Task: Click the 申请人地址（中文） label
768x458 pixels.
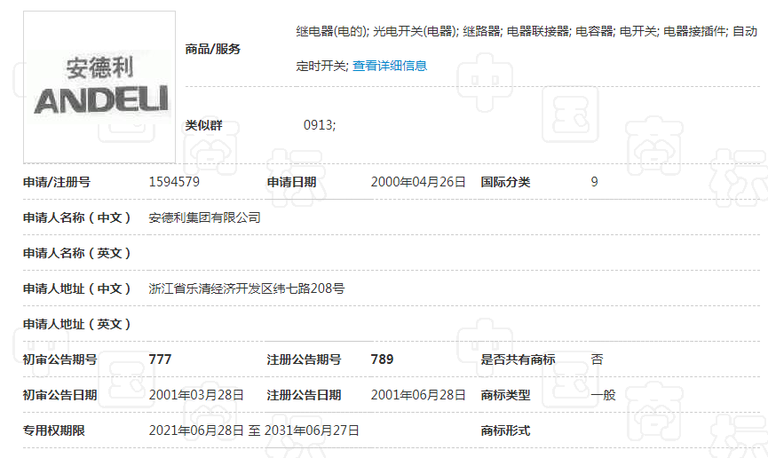Action: (77, 288)
